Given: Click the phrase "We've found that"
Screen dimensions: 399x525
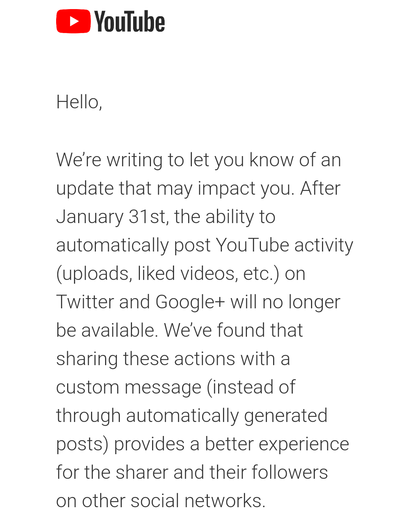Looking at the screenshot, I should pyautogui.click(x=233, y=330).
